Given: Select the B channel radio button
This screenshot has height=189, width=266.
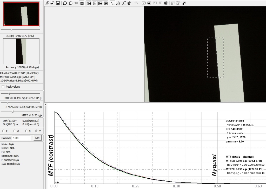Looking at the screenshot, I should coord(26,131).
